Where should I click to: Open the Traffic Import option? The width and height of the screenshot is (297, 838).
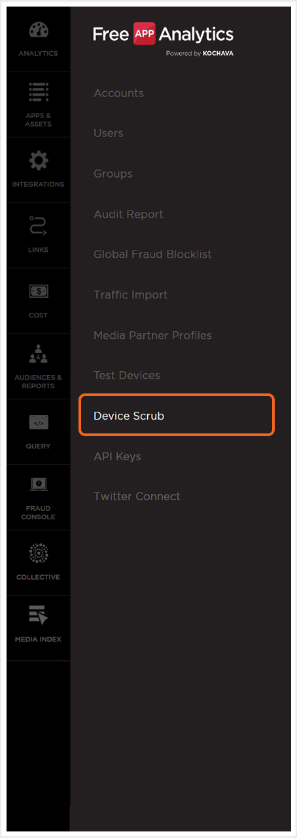(x=131, y=295)
